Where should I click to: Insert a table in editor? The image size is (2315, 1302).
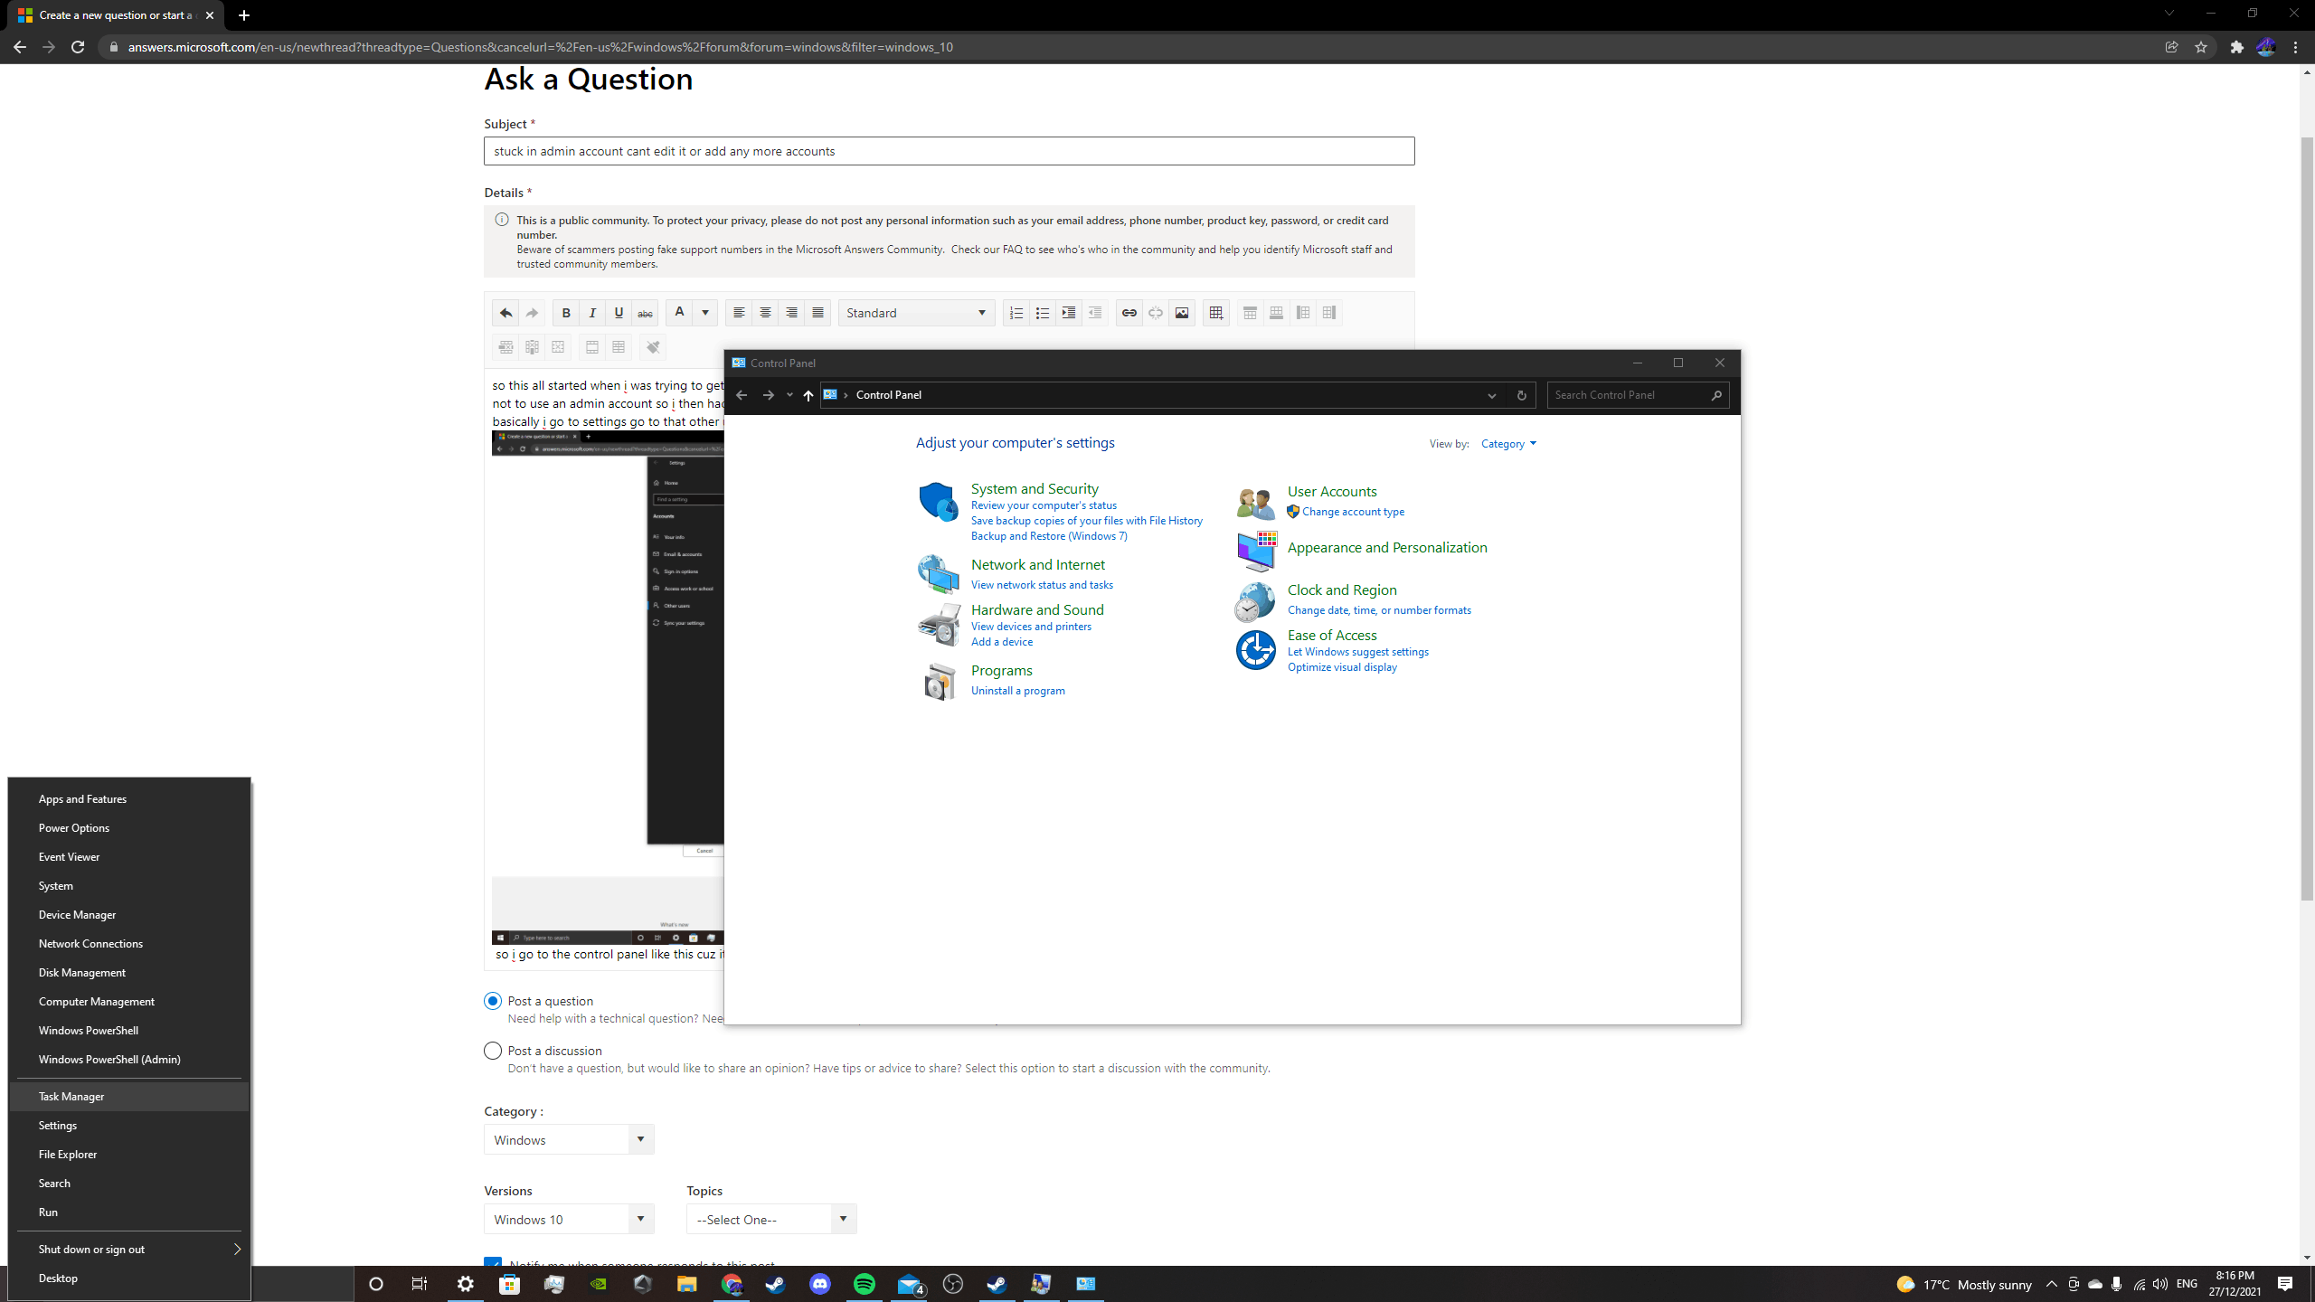click(x=1216, y=313)
